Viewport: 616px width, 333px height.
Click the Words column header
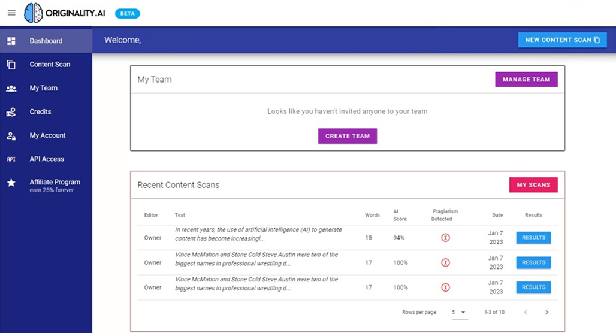(372, 215)
